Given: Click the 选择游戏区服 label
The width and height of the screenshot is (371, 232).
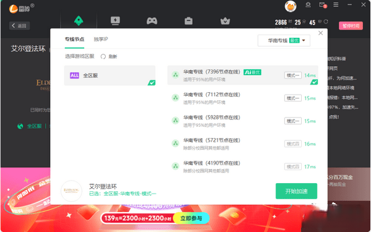Looking at the screenshot, I should click(x=80, y=56).
